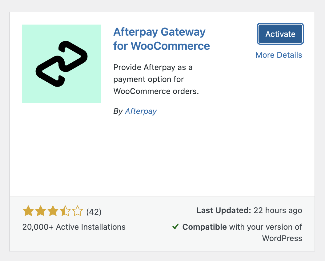
Task: Click the plugin card footer area
Action: point(162,223)
